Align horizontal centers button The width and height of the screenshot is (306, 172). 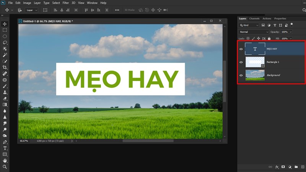(62, 10)
